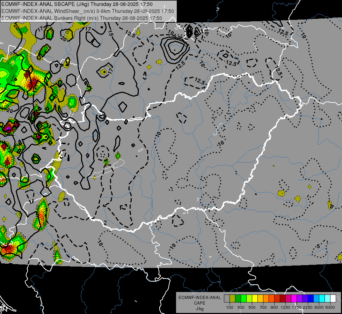This screenshot has width=342, height=314.
Task: Select the indigo swatch left of 2250
Action: [x=305, y=299]
